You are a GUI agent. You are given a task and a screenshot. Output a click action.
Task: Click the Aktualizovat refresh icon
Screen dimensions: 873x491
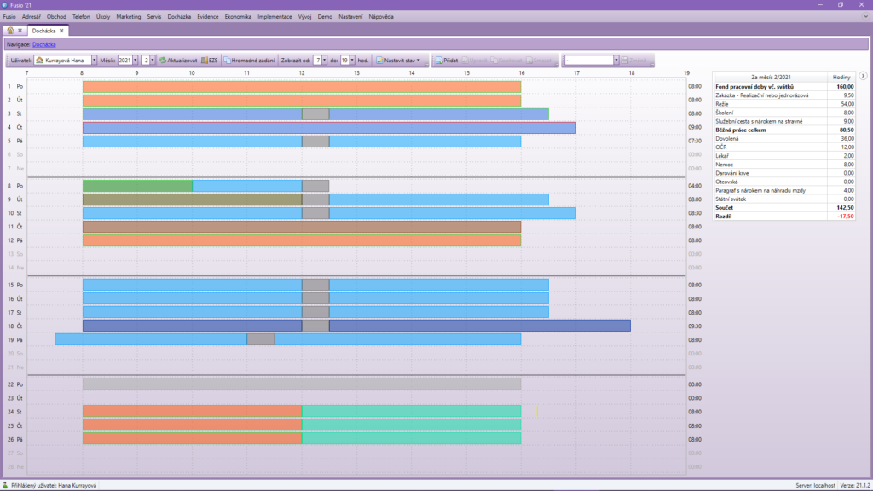point(163,61)
